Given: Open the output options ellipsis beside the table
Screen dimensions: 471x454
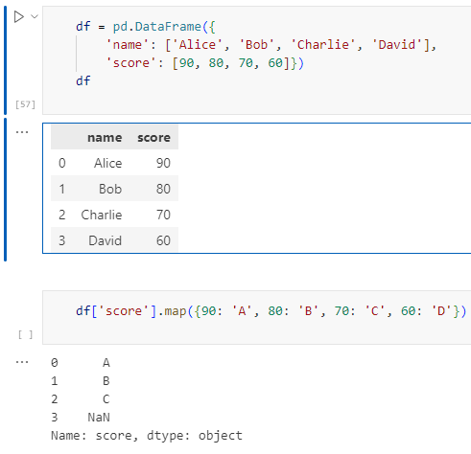Looking at the screenshot, I should [x=22, y=132].
